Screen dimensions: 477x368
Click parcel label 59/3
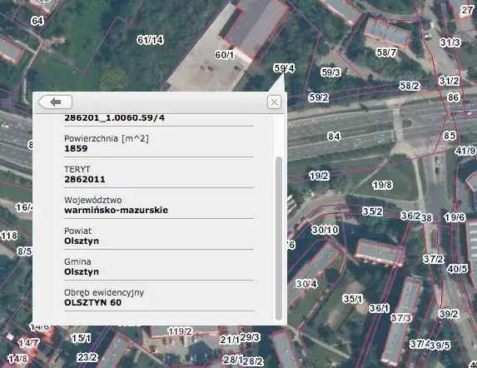(330, 72)
